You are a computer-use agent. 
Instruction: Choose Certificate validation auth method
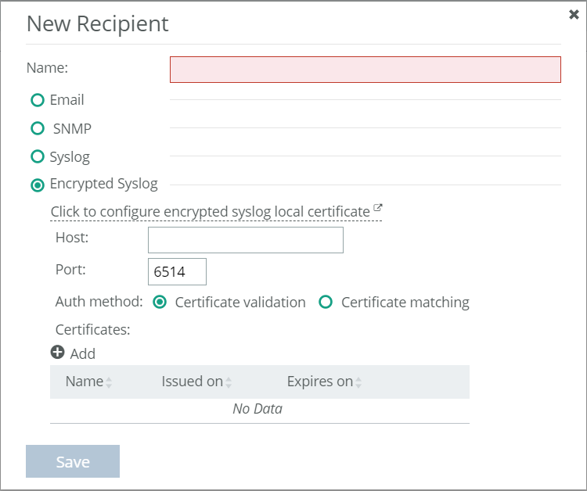[160, 303]
